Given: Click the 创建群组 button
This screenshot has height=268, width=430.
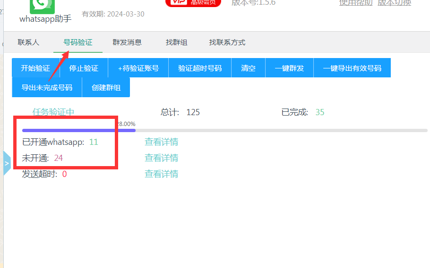Looking at the screenshot, I should 106,87.
